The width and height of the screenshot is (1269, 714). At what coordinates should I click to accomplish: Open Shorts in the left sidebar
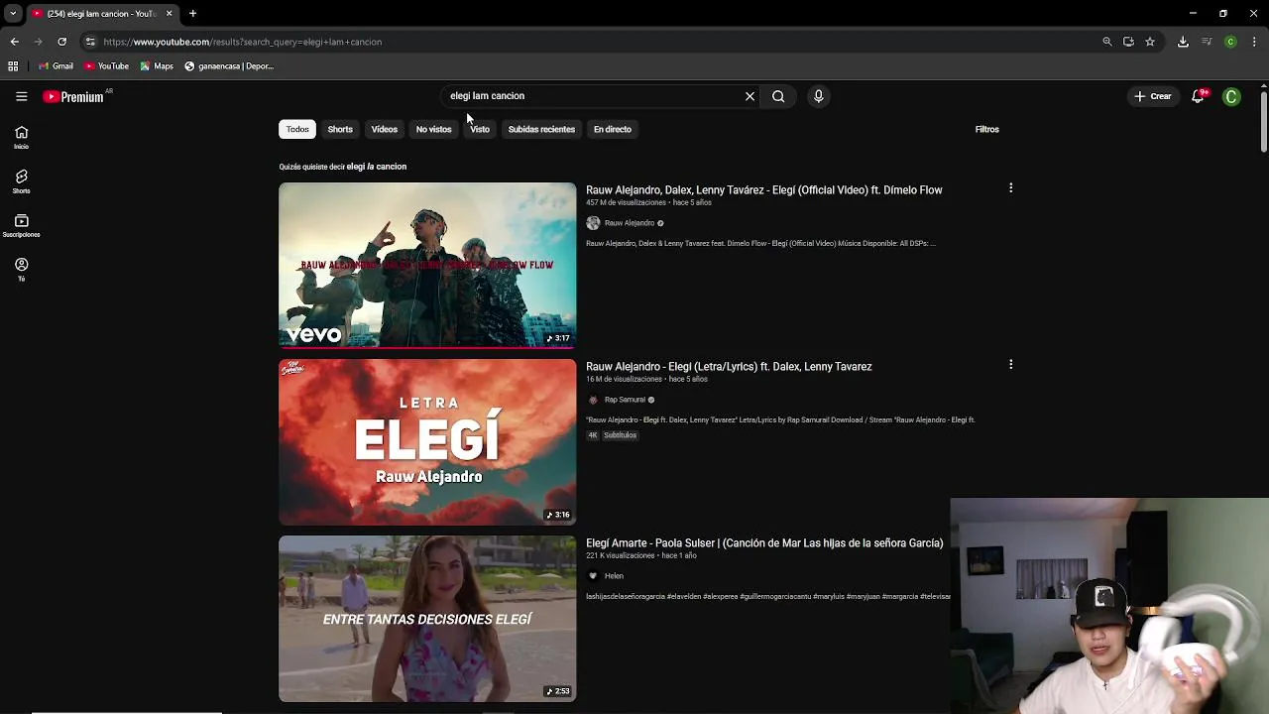(x=21, y=181)
